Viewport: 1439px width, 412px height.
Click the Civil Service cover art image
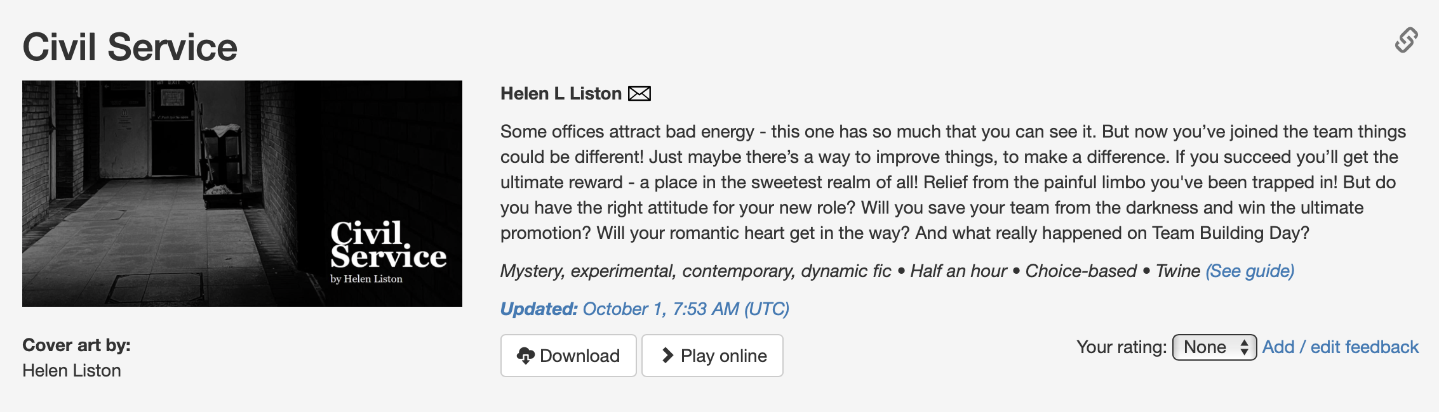(242, 193)
